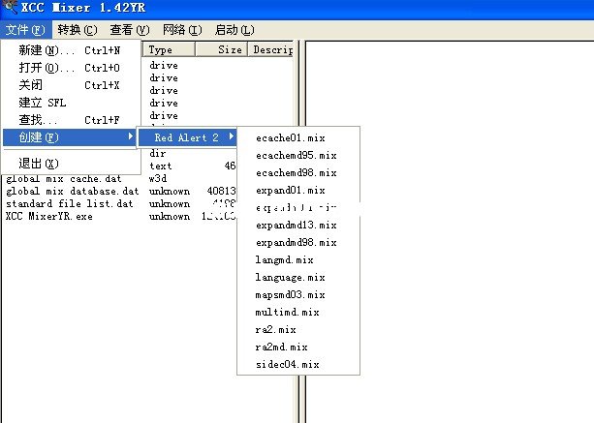Choose 打开(O)... menu entry
The image size is (594, 423).
[x=70, y=68]
